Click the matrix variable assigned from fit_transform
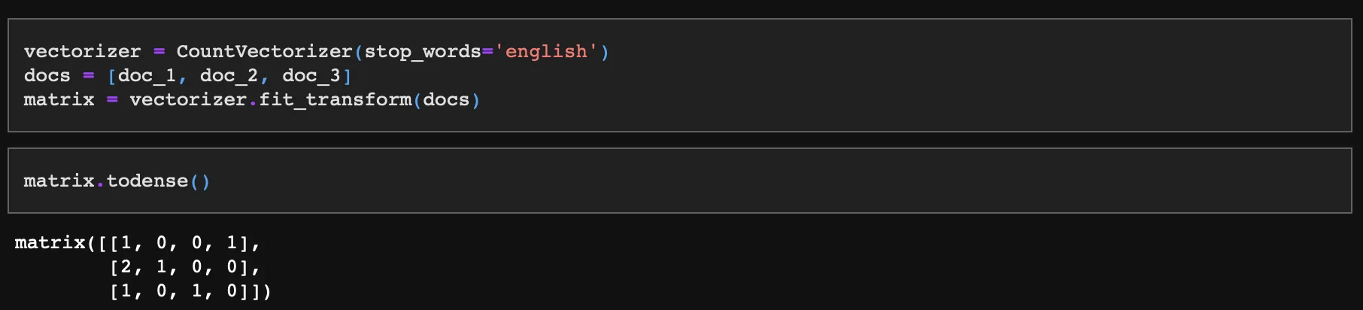1363x310 pixels. [59, 99]
